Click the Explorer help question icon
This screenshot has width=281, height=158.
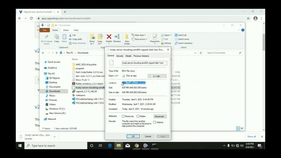click(243, 30)
